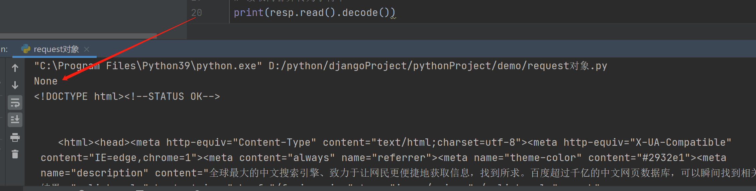
Task: Click the horizontal scrollbar above Run panel
Action: 78,36
